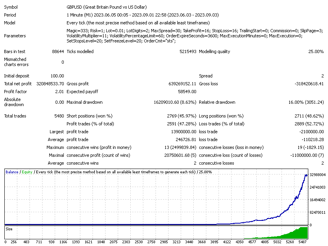This screenshot has height=246, width=328.
Task: Select the bars in test value 88644
Action: coord(58,51)
